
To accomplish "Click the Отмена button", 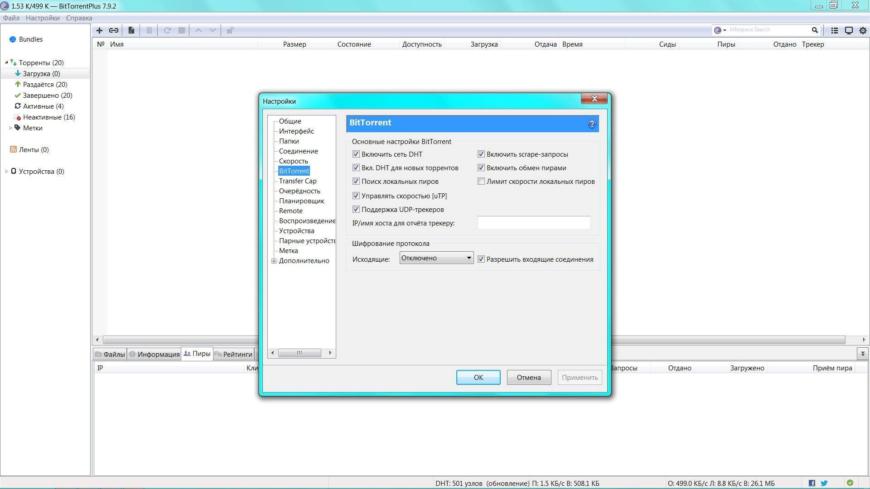I will point(529,377).
